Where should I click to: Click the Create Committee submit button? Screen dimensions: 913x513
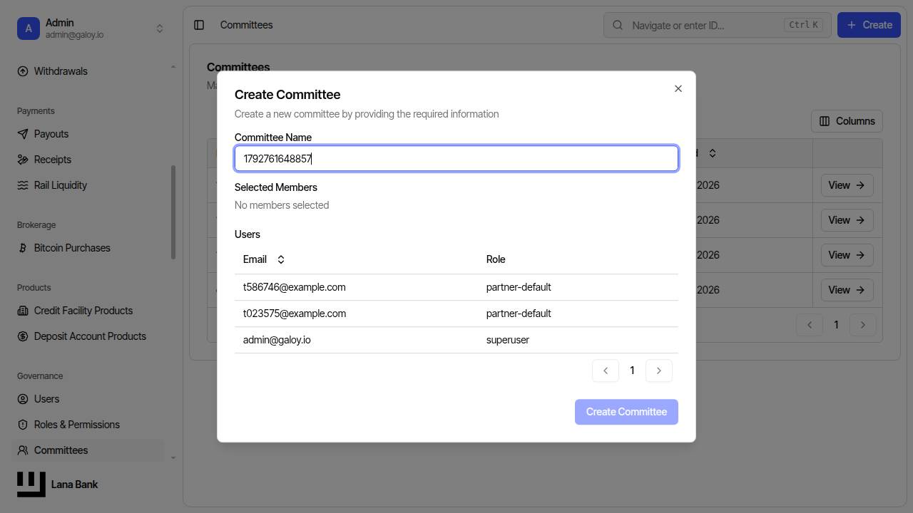pos(626,412)
